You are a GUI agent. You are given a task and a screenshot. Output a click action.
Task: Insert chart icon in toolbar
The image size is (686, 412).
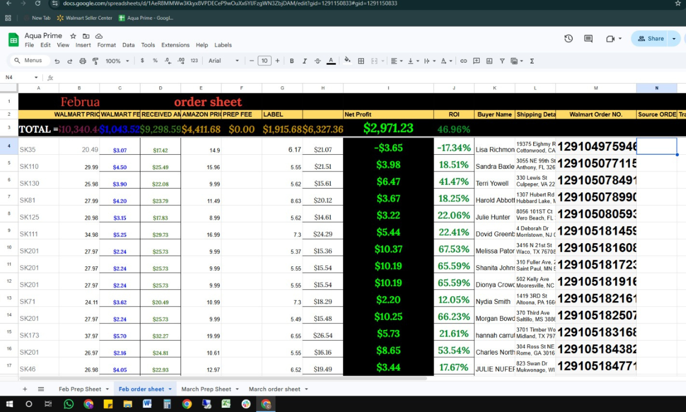coord(489,61)
